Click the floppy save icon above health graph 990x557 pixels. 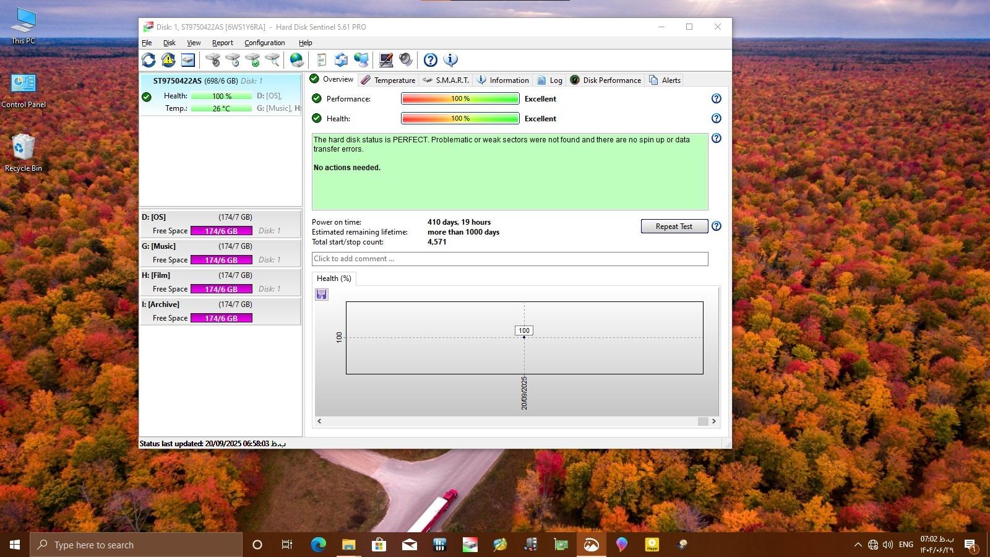click(321, 295)
